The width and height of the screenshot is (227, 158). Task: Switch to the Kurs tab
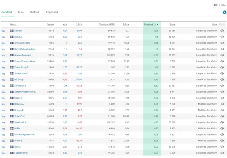coord(21,12)
